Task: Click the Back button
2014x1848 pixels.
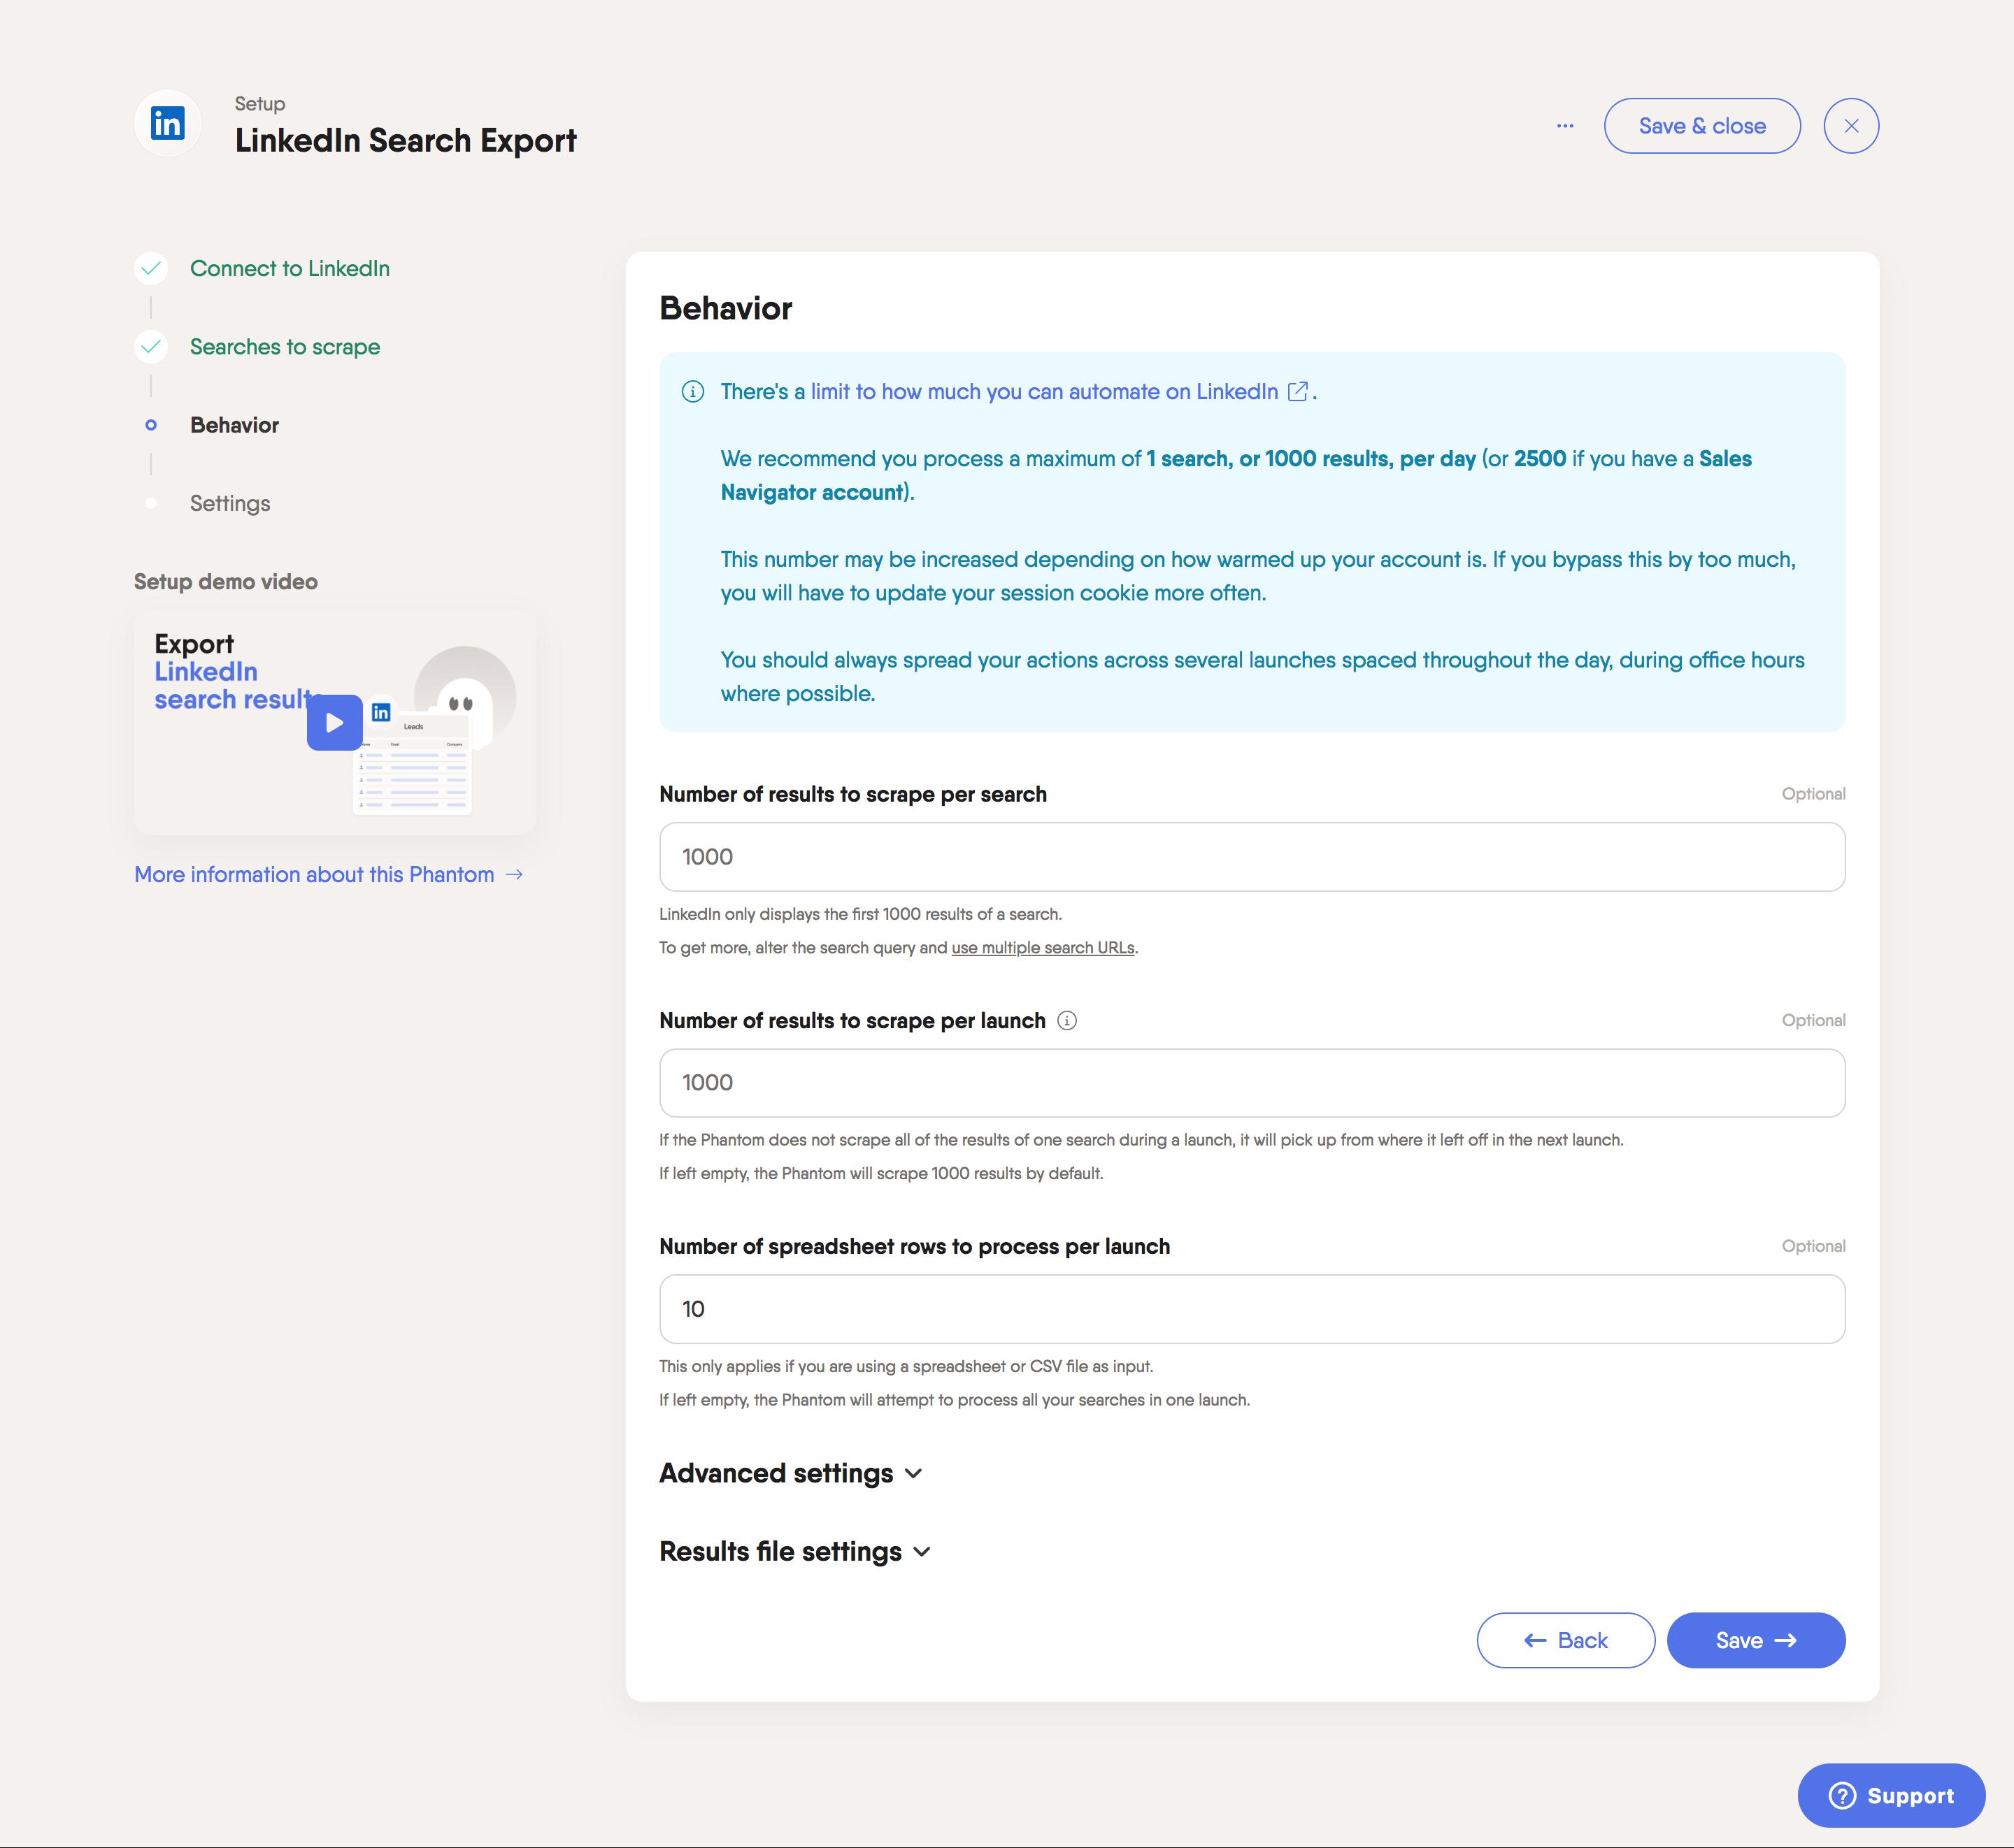Action: pos(1565,1640)
